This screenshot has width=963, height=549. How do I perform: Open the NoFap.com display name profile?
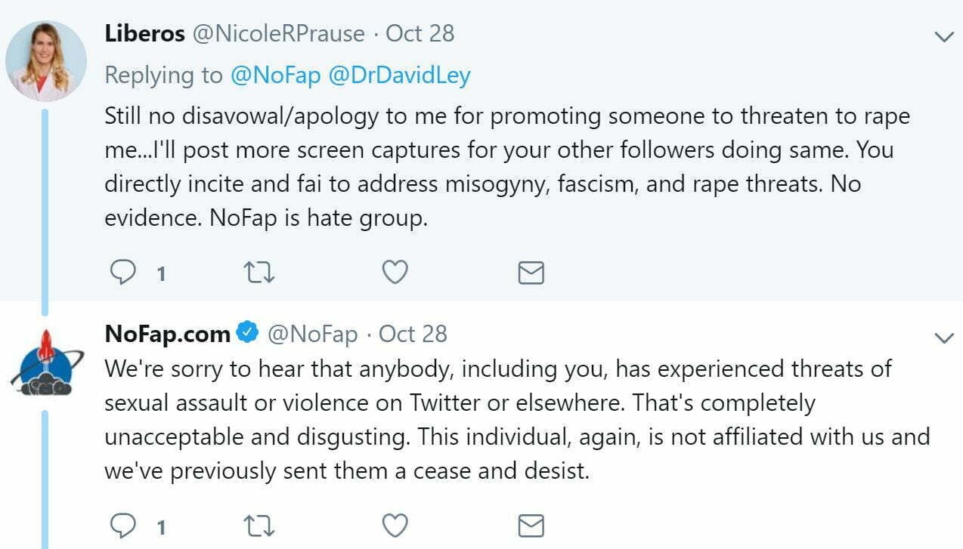click(167, 333)
